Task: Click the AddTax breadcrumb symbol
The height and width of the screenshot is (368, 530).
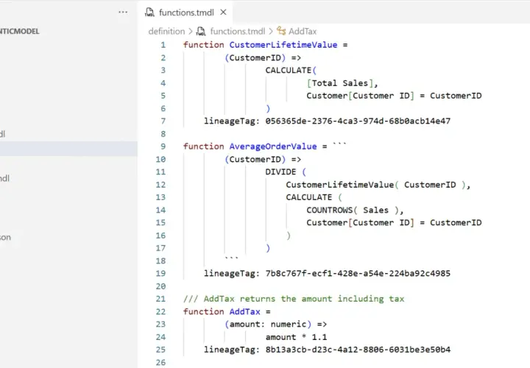Action: pos(303,32)
